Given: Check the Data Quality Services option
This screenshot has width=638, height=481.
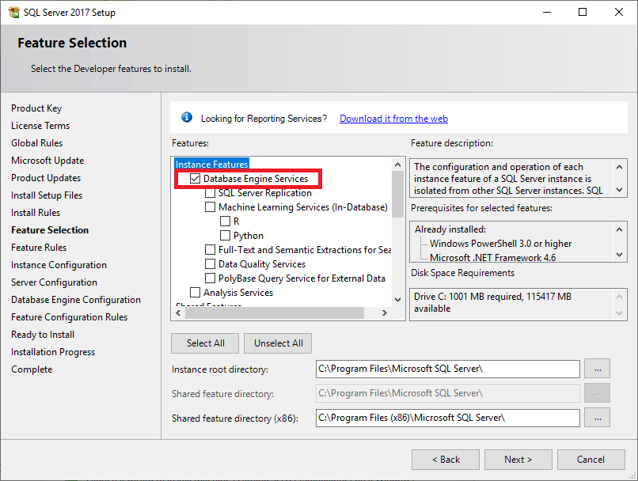Looking at the screenshot, I should tap(210, 264).
